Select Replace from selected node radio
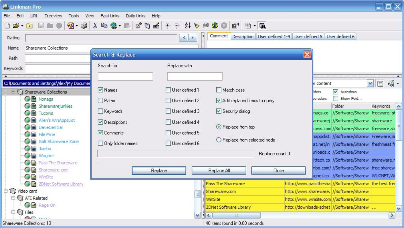This screenshot has height=228, width=404. 219,140
